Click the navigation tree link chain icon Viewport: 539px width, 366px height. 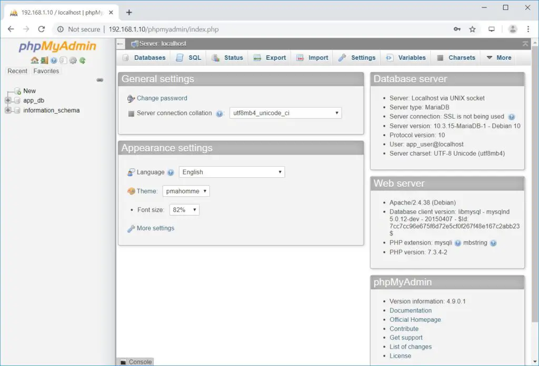99,80
